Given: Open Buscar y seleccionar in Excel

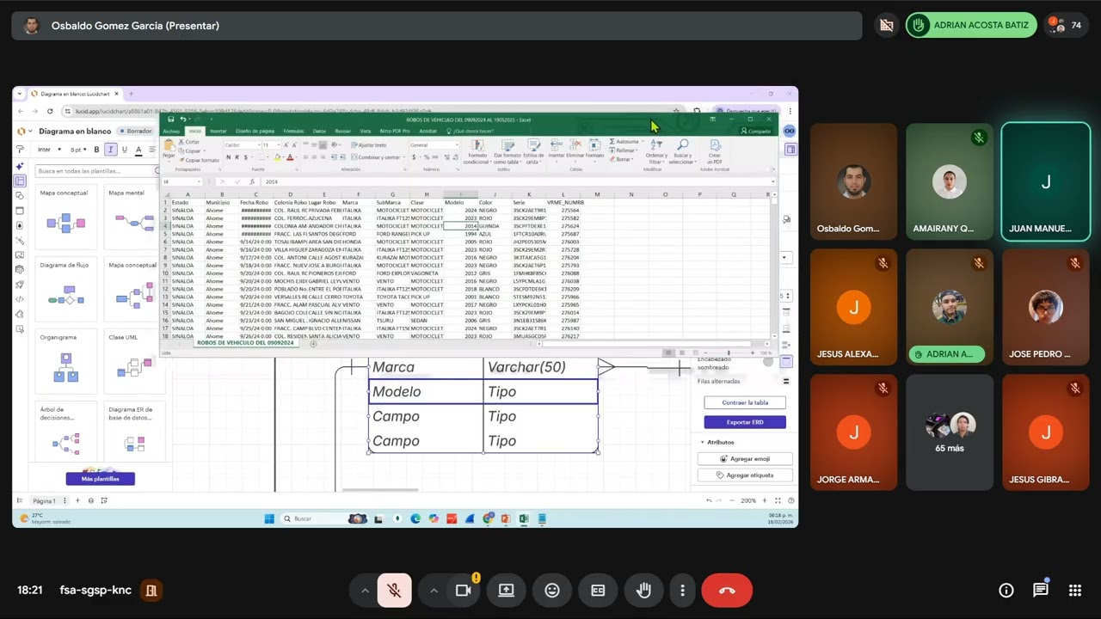Looking at the screenshot, I should [x=682, y=152].
